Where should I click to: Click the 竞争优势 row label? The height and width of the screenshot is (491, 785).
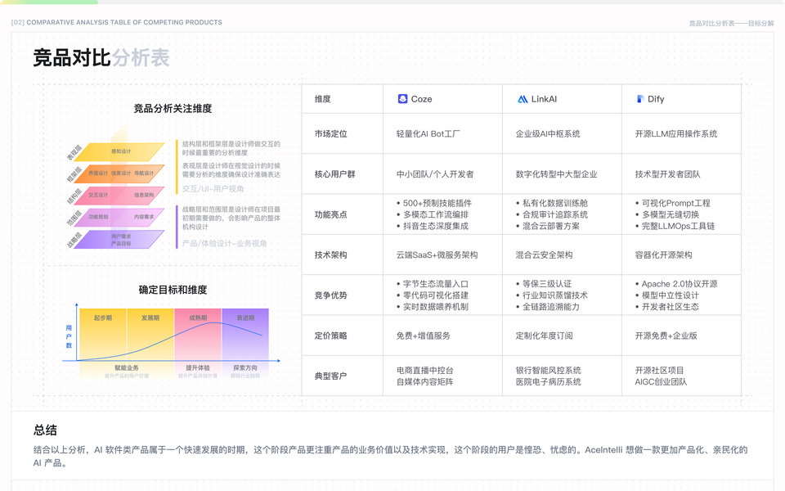click(331, 295)
